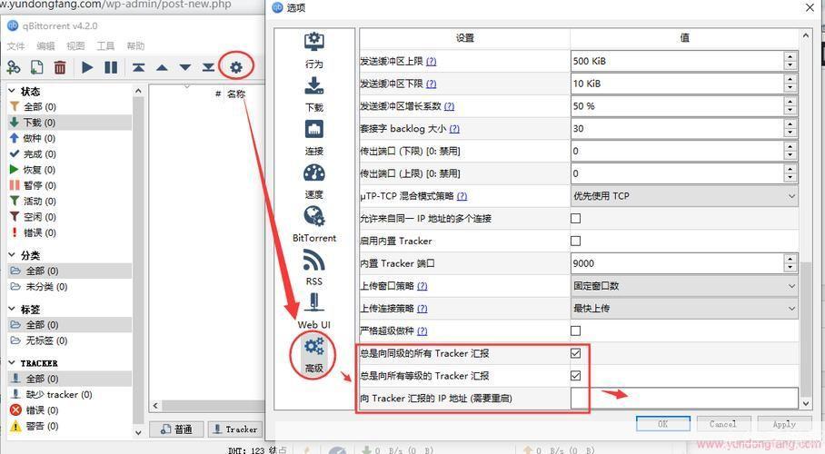Move torrent to bottom of queue icon
Screen dimensions: 825x454
[208, 67]
